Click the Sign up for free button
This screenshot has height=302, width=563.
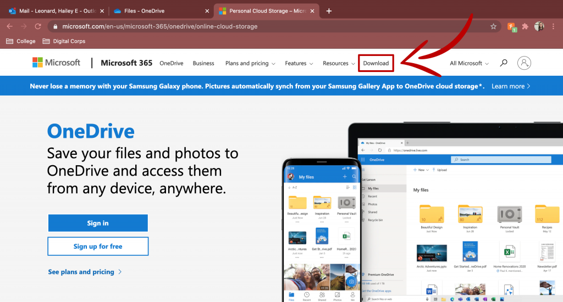(x=98, y=247)
